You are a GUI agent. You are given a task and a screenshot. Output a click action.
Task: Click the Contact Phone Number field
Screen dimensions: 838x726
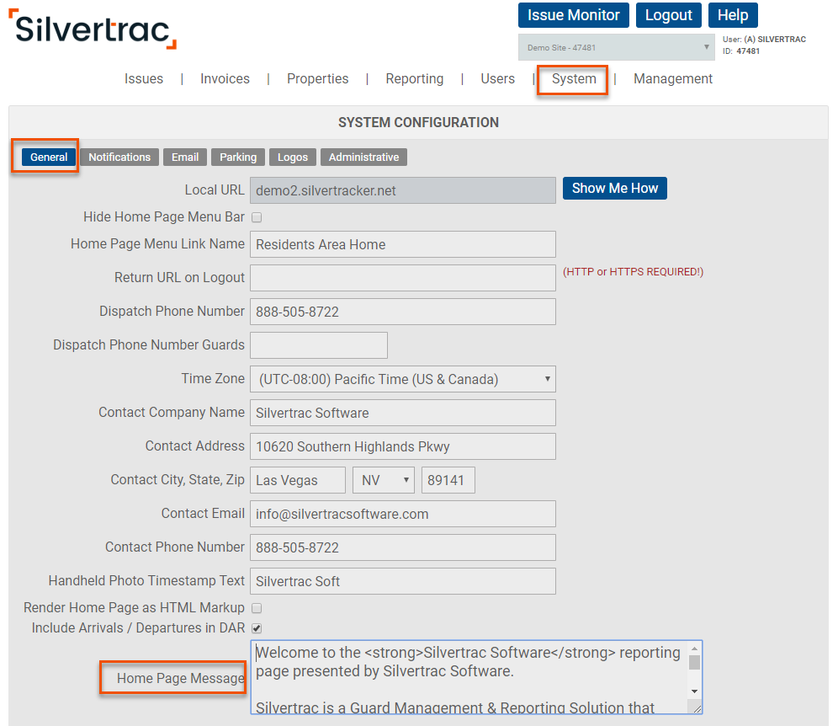click(403, 547)
